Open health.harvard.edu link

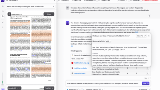[x=80, y=68]
